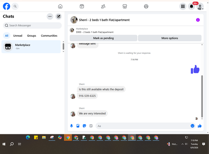Open the Marketplace chat row

(x=31, y=47)
